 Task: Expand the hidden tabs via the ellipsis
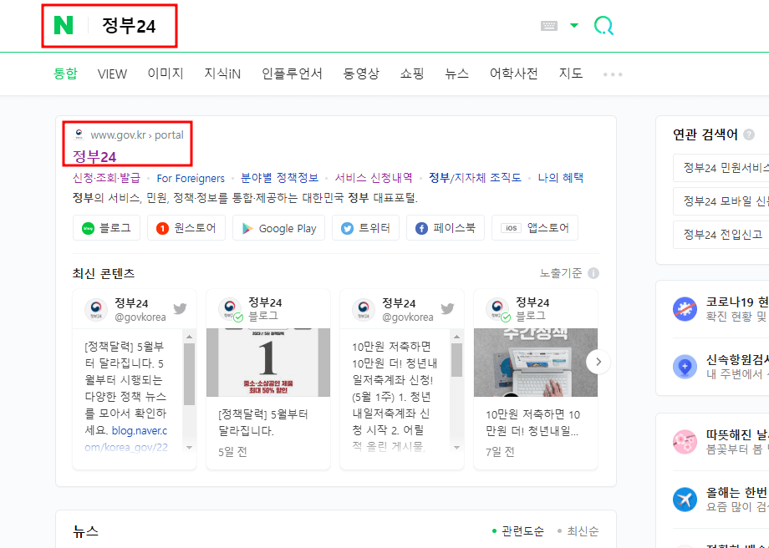pos(612,74)
